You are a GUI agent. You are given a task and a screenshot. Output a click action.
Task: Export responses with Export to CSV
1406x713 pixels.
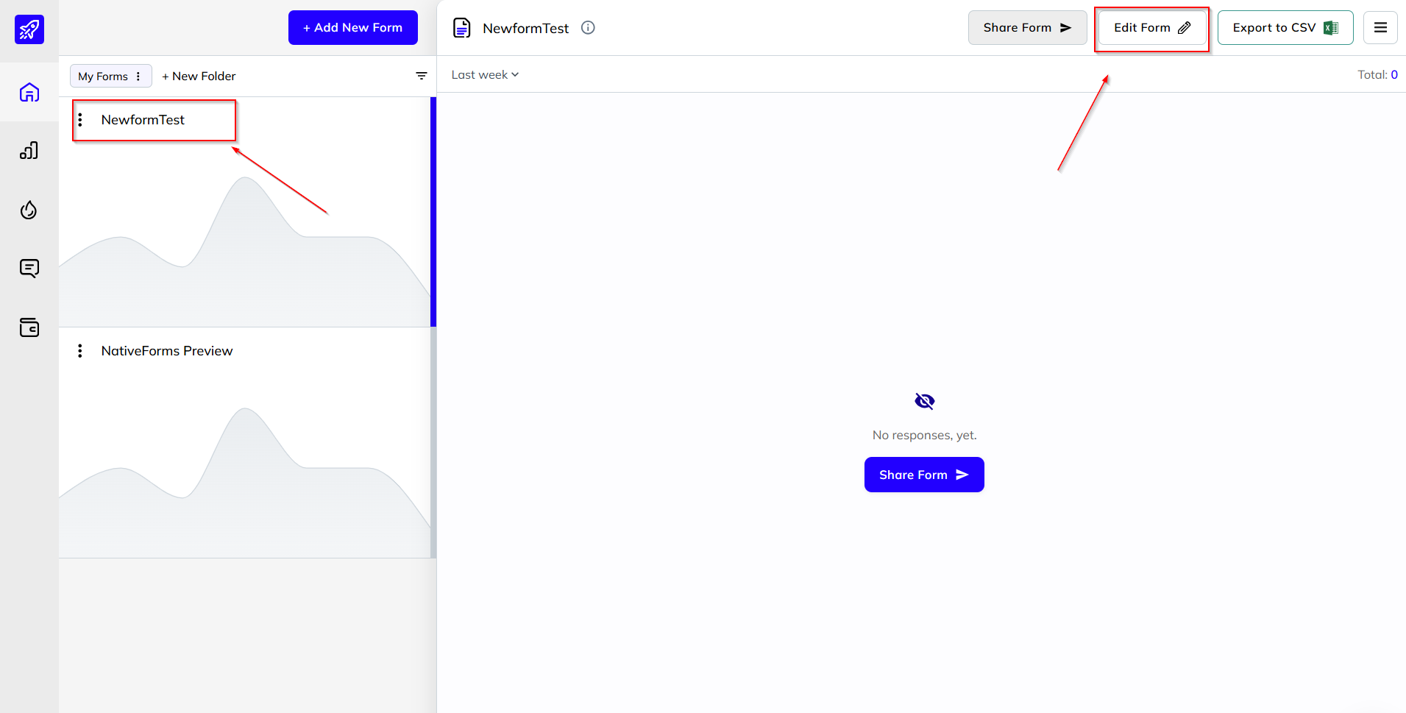click(x=1285, y=27)
